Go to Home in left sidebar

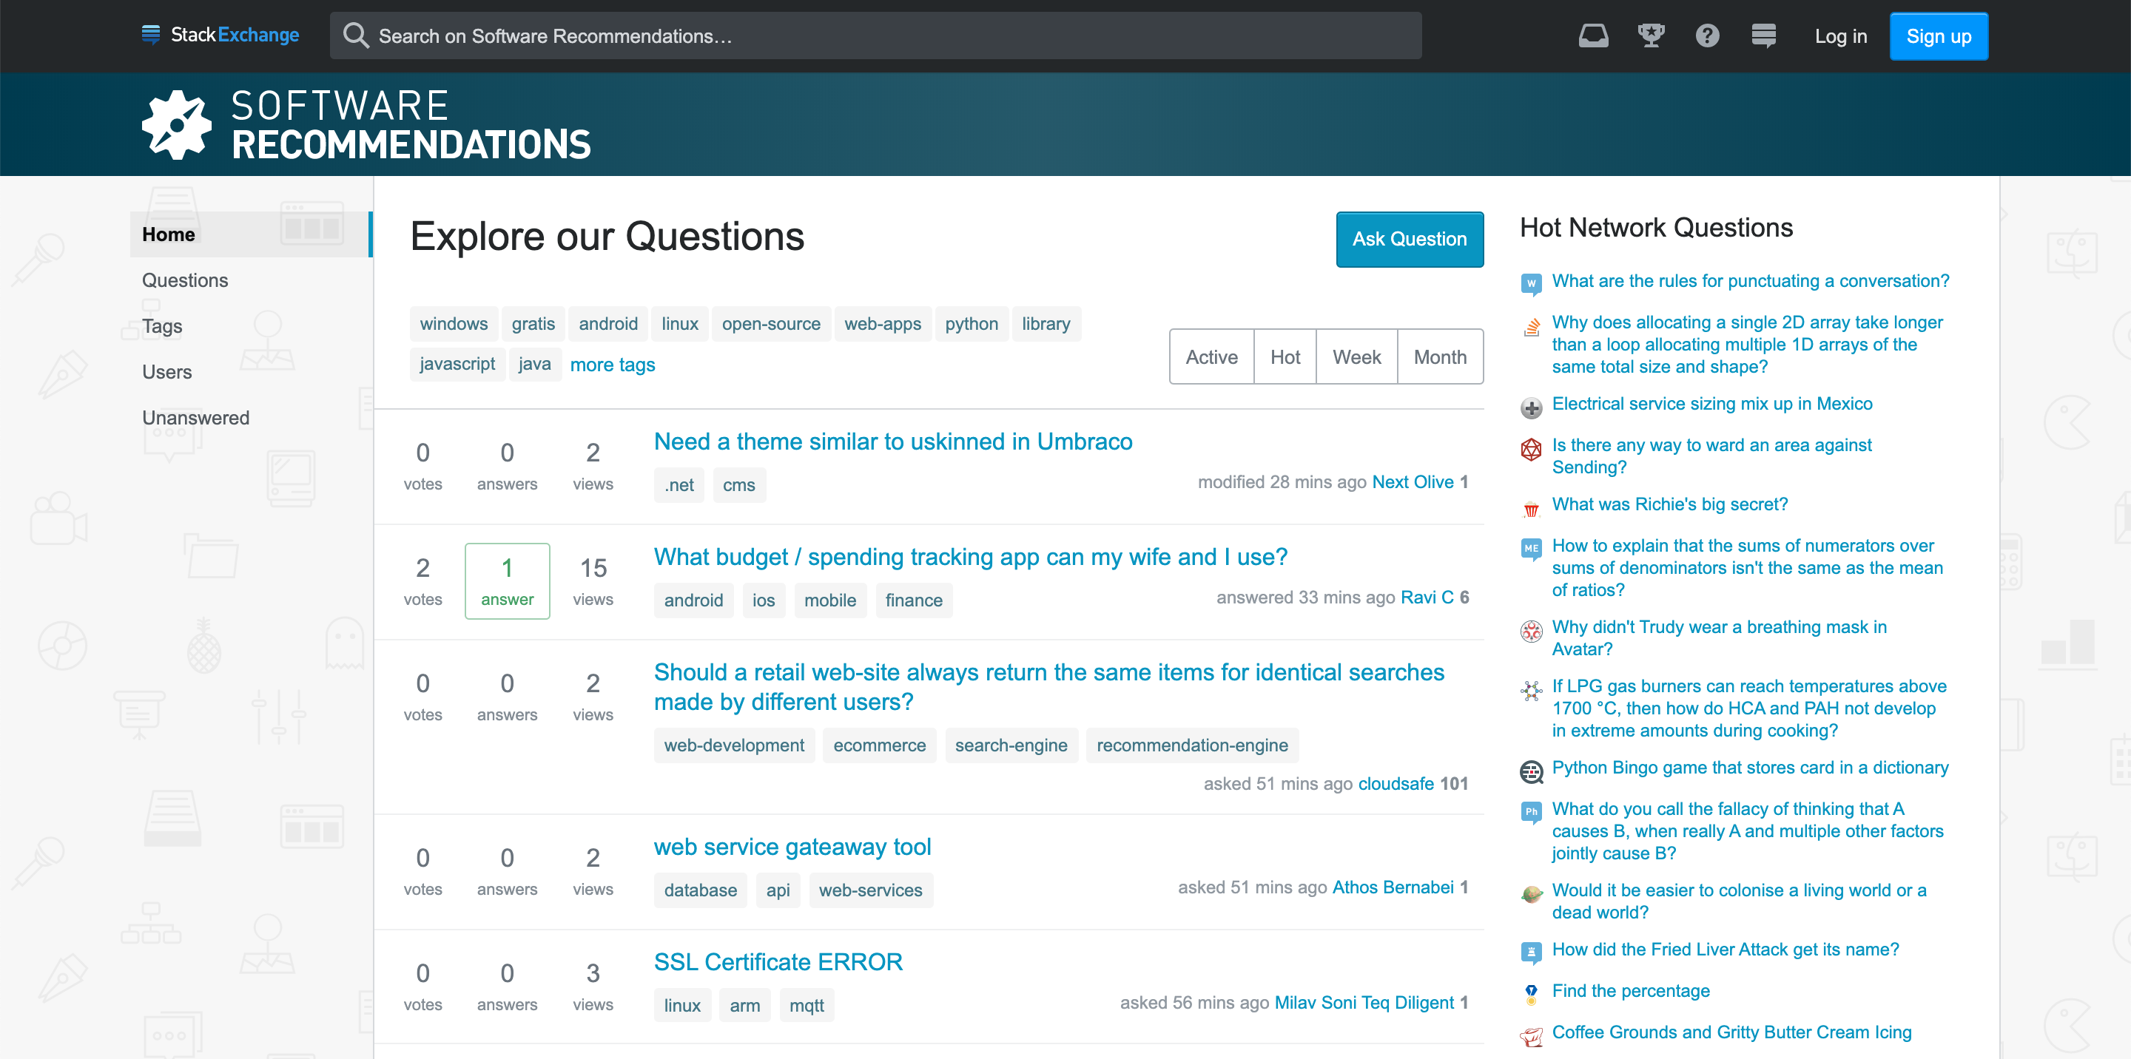pos(252,234)
